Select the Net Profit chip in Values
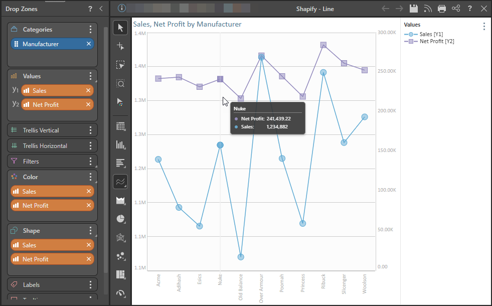492x306 pixels. (57, 104)
